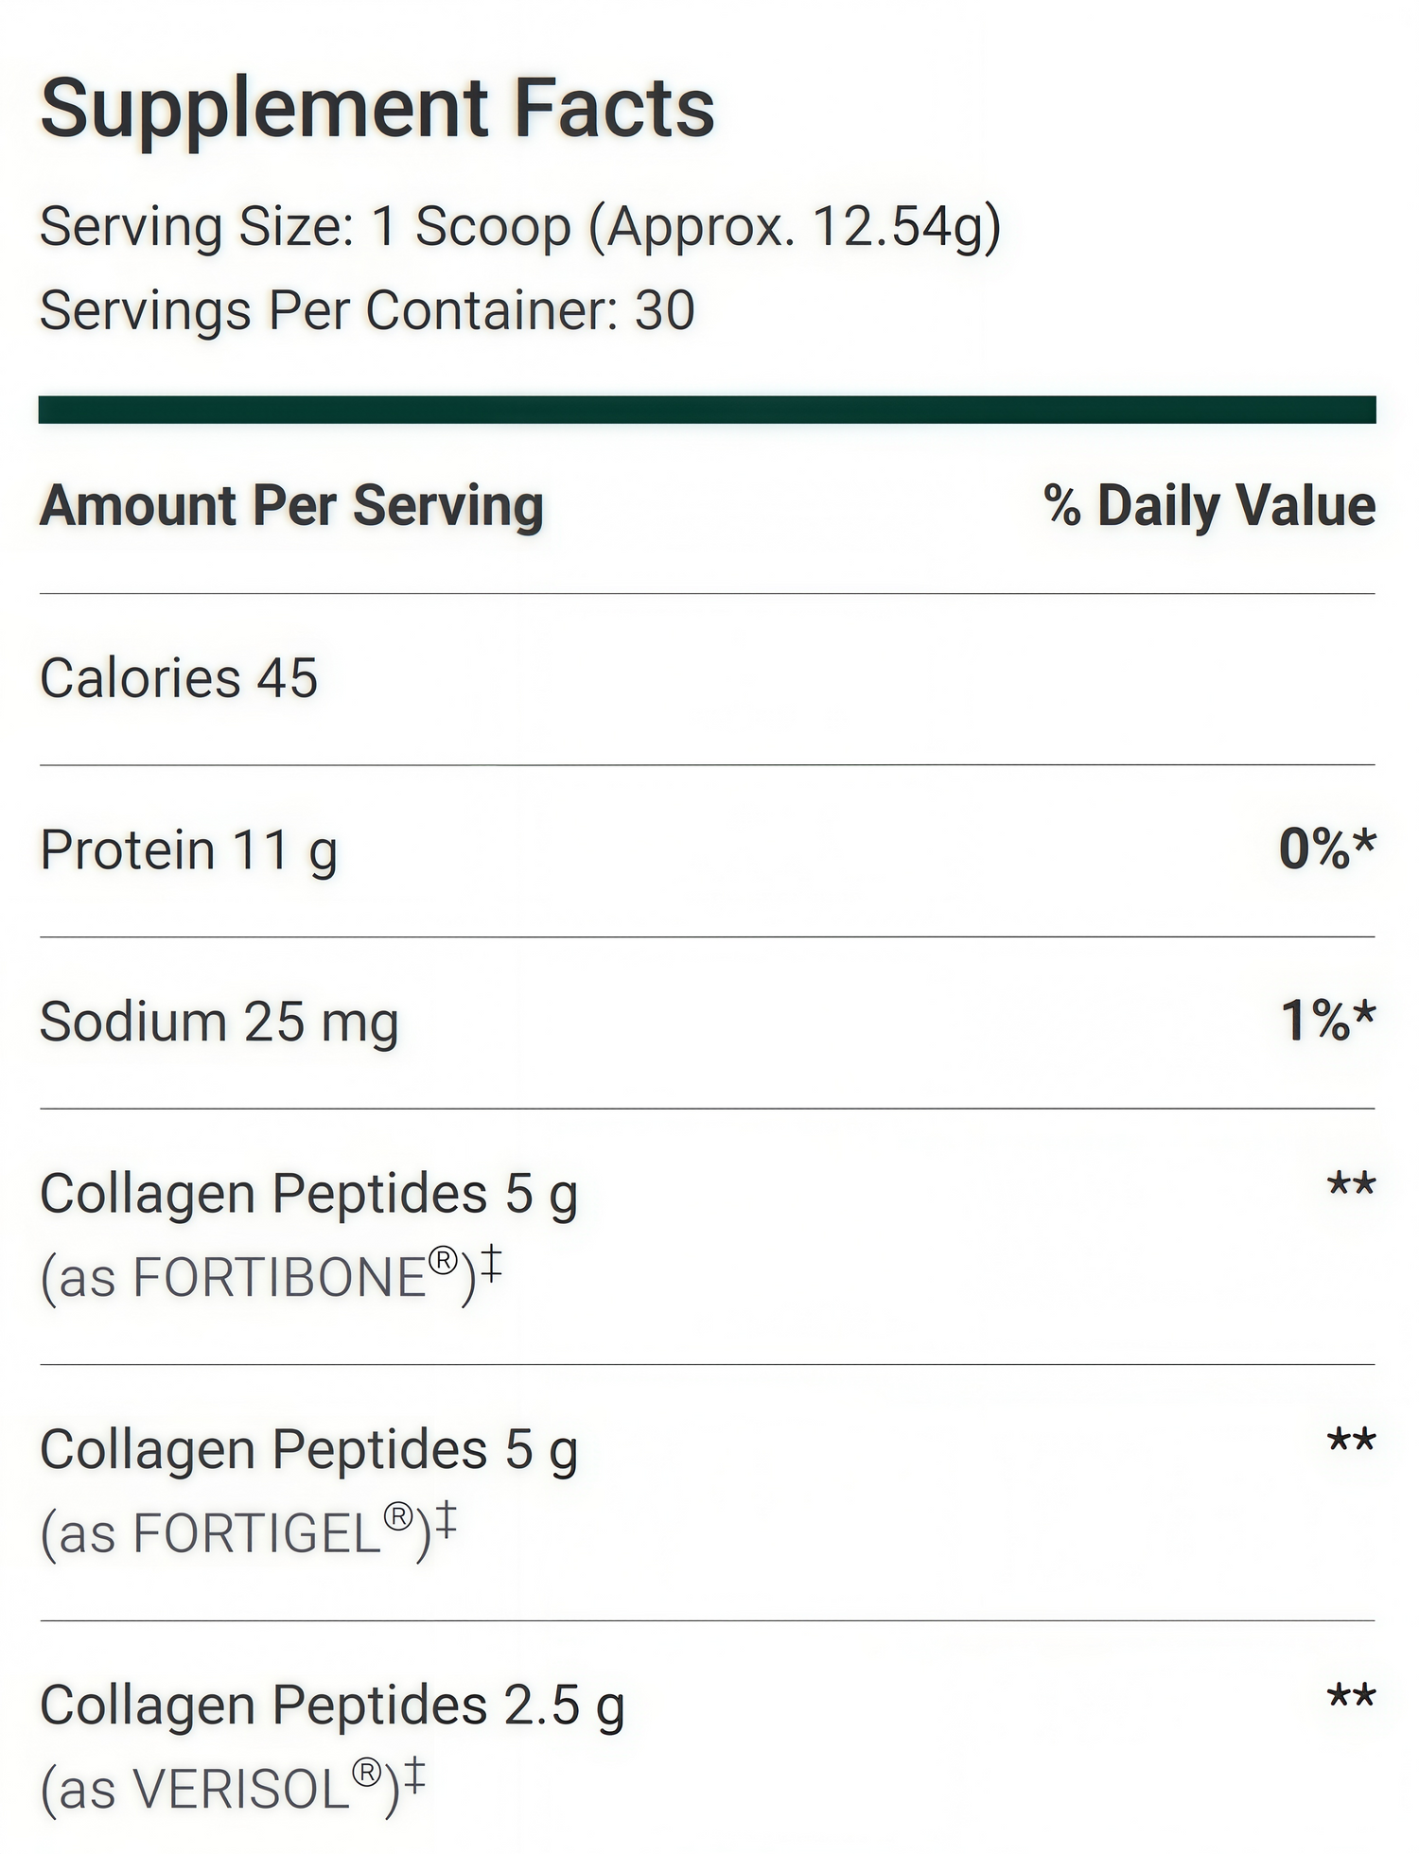Viewport: 1419px width, 1854px height.
Task: Click the double asterisk in FORTIGEL row
Action: (1351, 1441)
